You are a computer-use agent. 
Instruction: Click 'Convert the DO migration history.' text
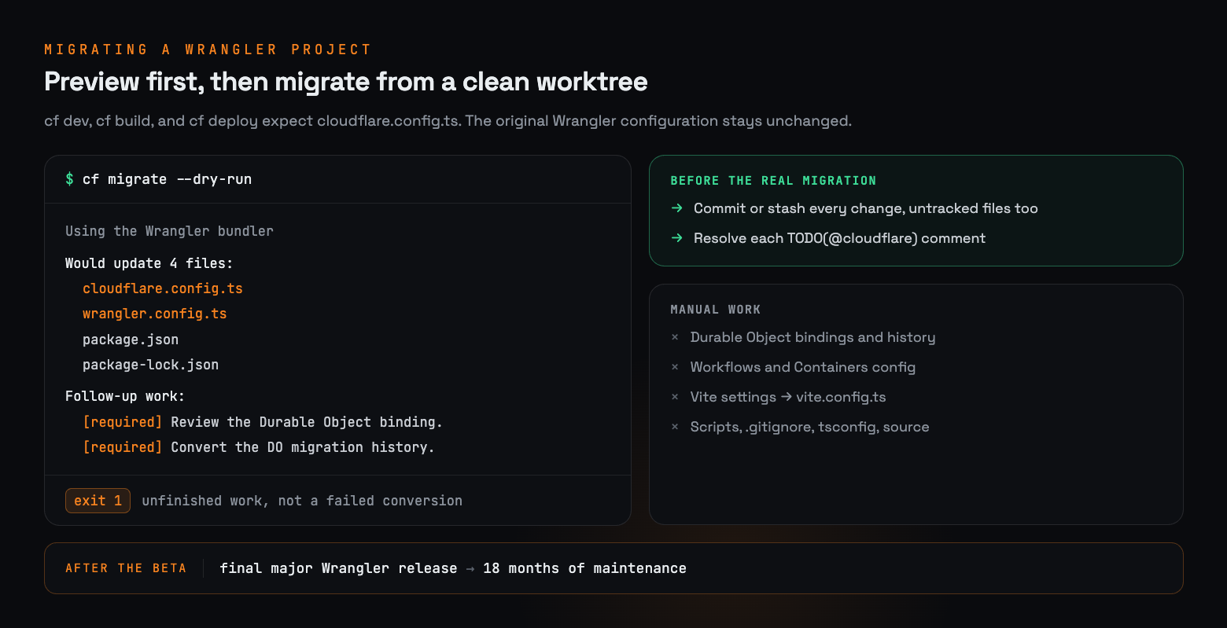(303, 447)
